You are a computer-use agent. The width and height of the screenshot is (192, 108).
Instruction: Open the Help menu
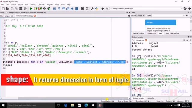[69, 5]
